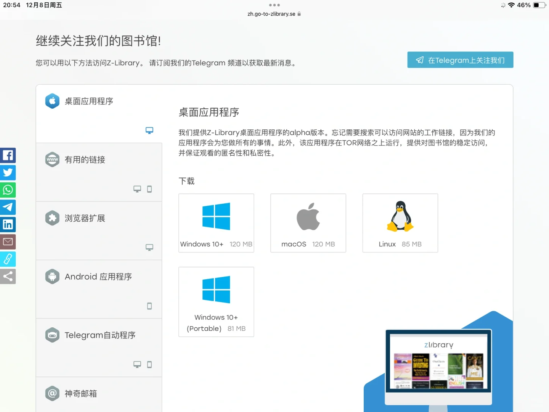
Task: Open more share options icon
Action: [x=8, y=276]
